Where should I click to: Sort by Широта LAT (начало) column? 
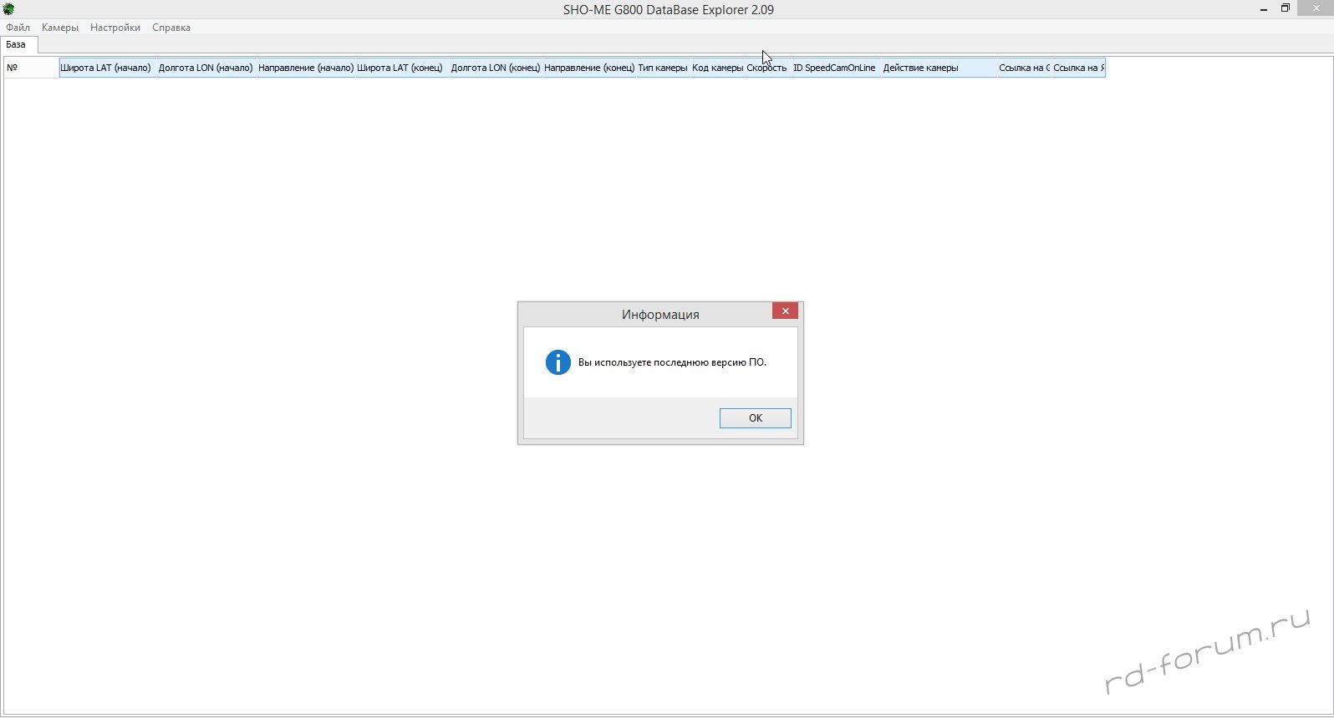pyautogui.click(x=108, y=68)
